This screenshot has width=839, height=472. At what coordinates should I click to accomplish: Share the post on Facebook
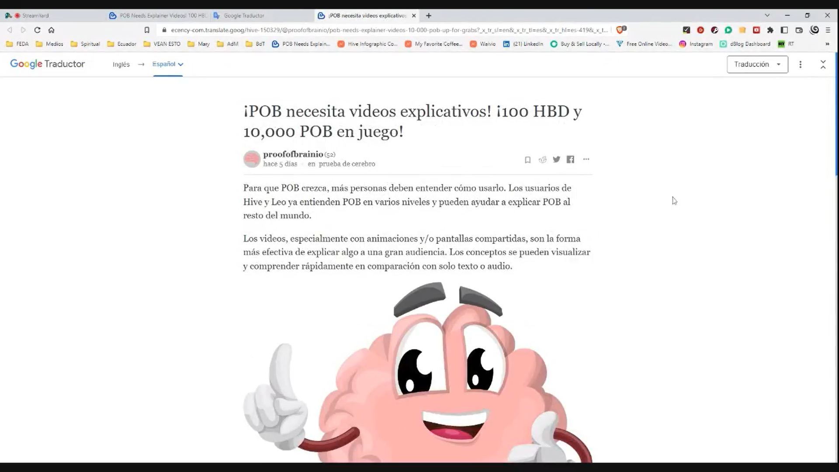(x=570, y=160)
